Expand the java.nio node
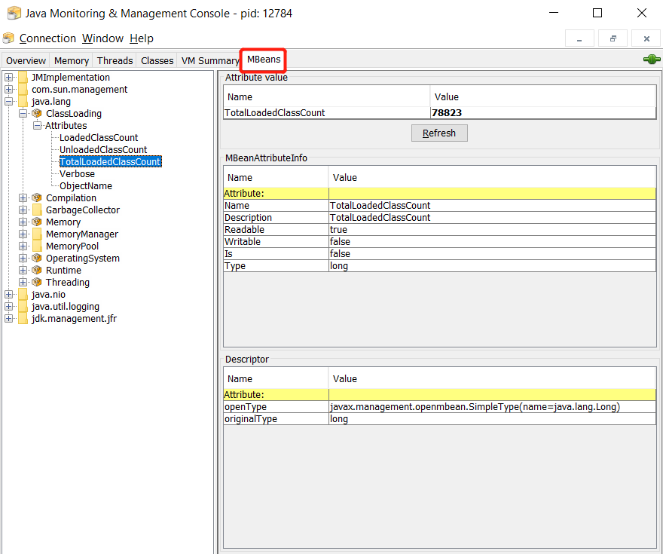The image size is (663, 554). (9, 295)
